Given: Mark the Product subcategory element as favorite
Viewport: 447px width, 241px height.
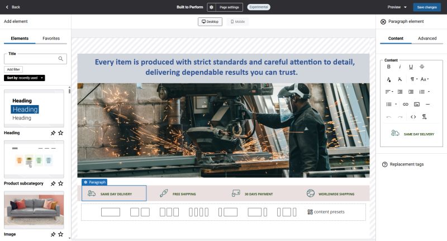Looking at the screenshot, I should (x=61, y=183).
